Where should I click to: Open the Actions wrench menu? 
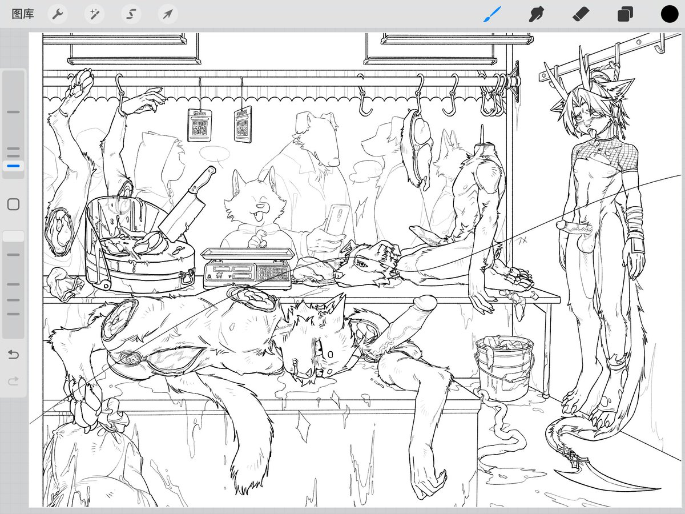(x=58, y=14)
